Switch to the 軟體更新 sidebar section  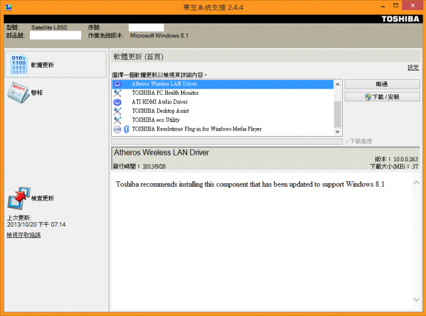tap(55, 64)
